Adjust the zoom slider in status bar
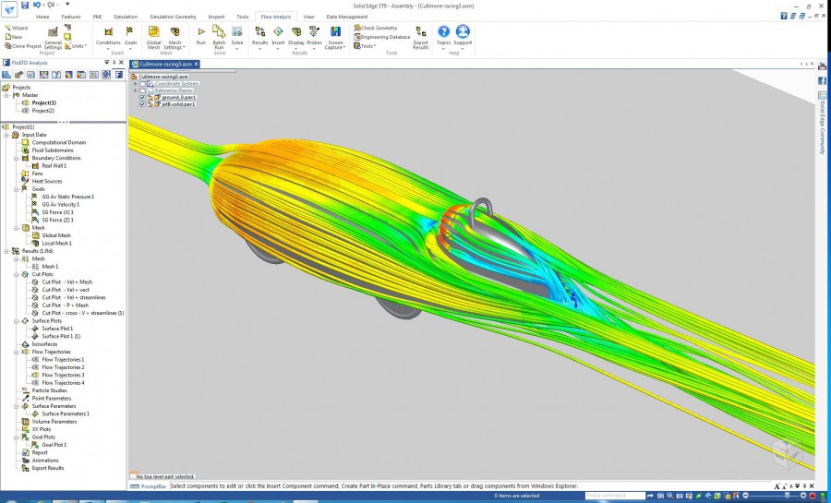Image resolution: width=831 pixels, height=503 pixels. (787, 496)
